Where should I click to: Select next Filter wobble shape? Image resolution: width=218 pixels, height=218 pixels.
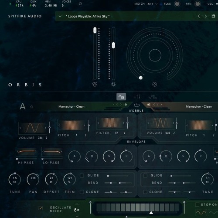pos(123,123)
